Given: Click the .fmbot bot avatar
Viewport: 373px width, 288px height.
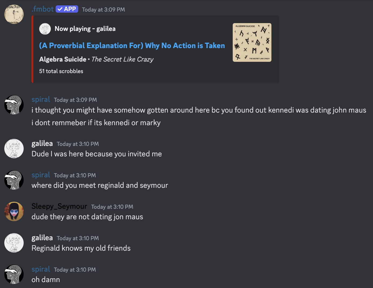Looking at the screenshot, I should 14,14.
